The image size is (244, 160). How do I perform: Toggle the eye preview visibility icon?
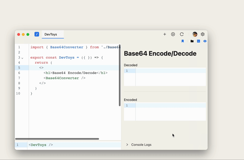pyautogui.click(x=205, y=41)
